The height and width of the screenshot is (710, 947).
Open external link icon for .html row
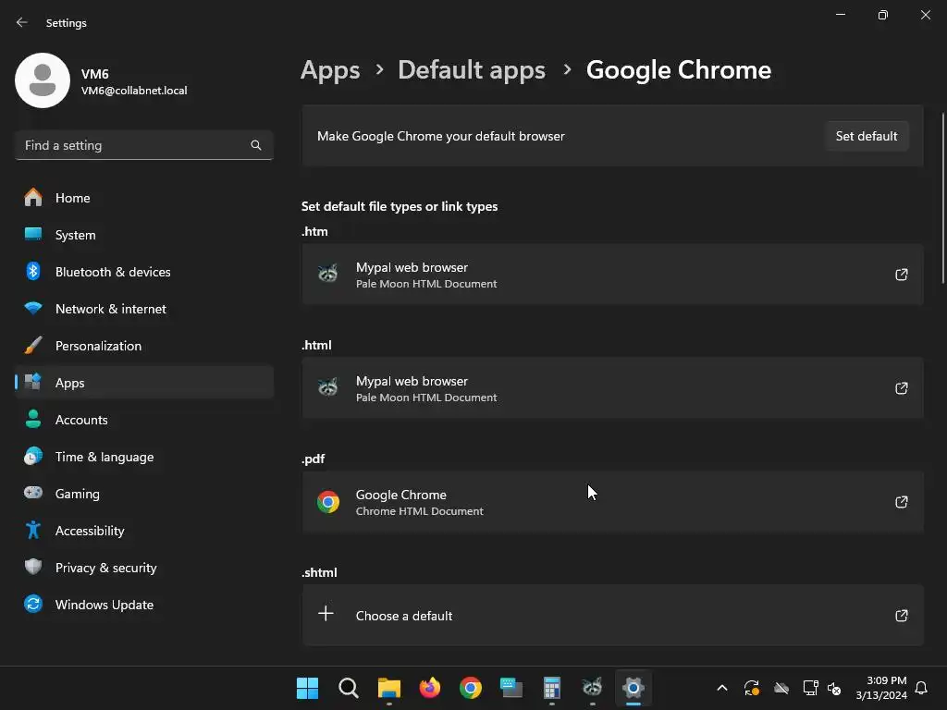pos(901,388)
